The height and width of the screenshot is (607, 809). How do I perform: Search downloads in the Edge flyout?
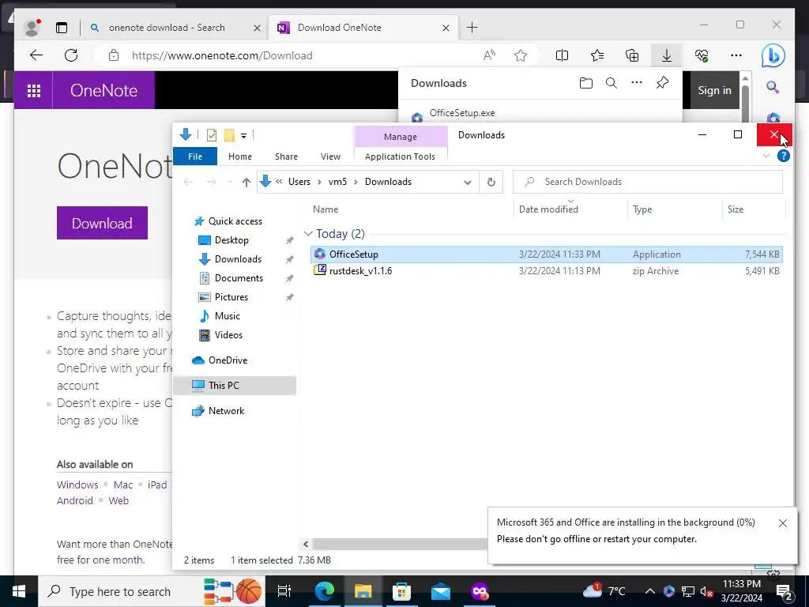click(611, 83)
